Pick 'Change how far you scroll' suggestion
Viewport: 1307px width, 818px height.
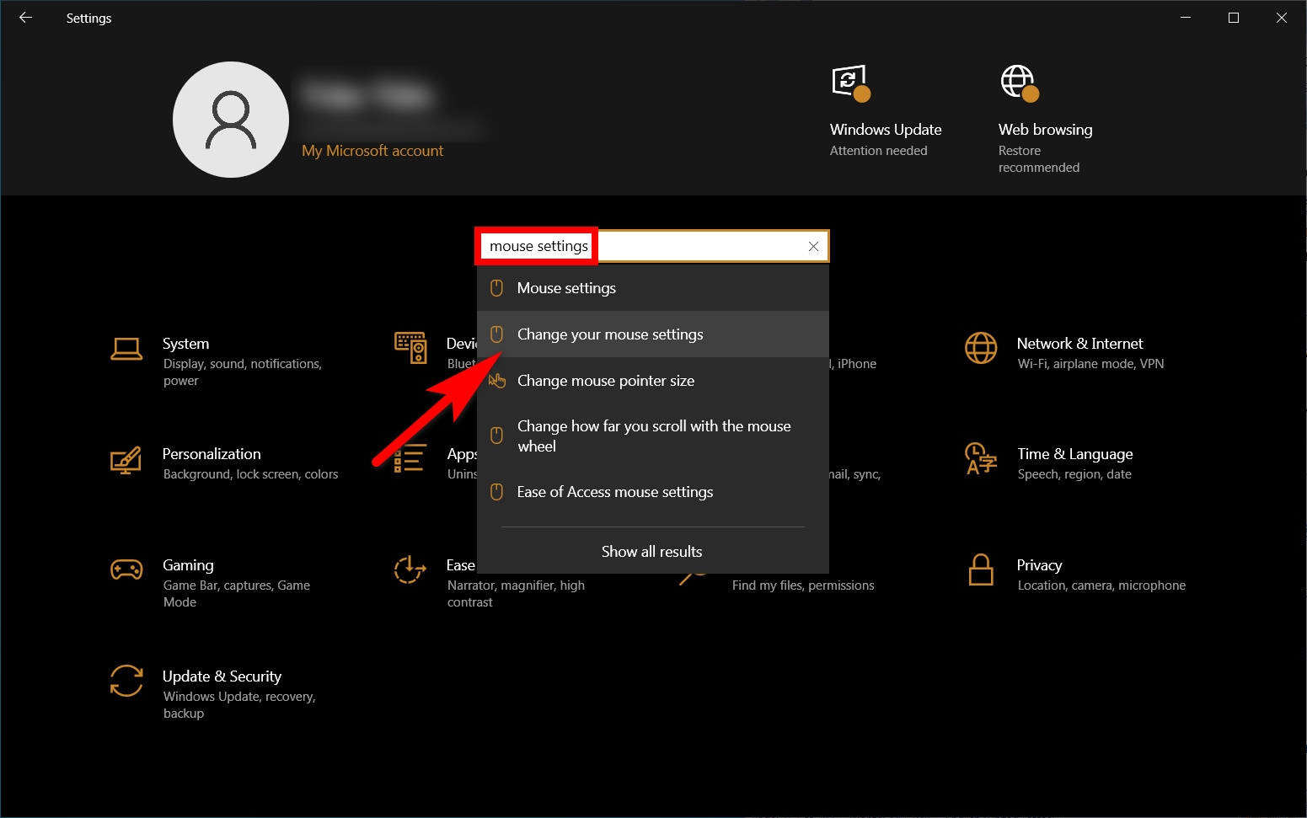point(653,436)
